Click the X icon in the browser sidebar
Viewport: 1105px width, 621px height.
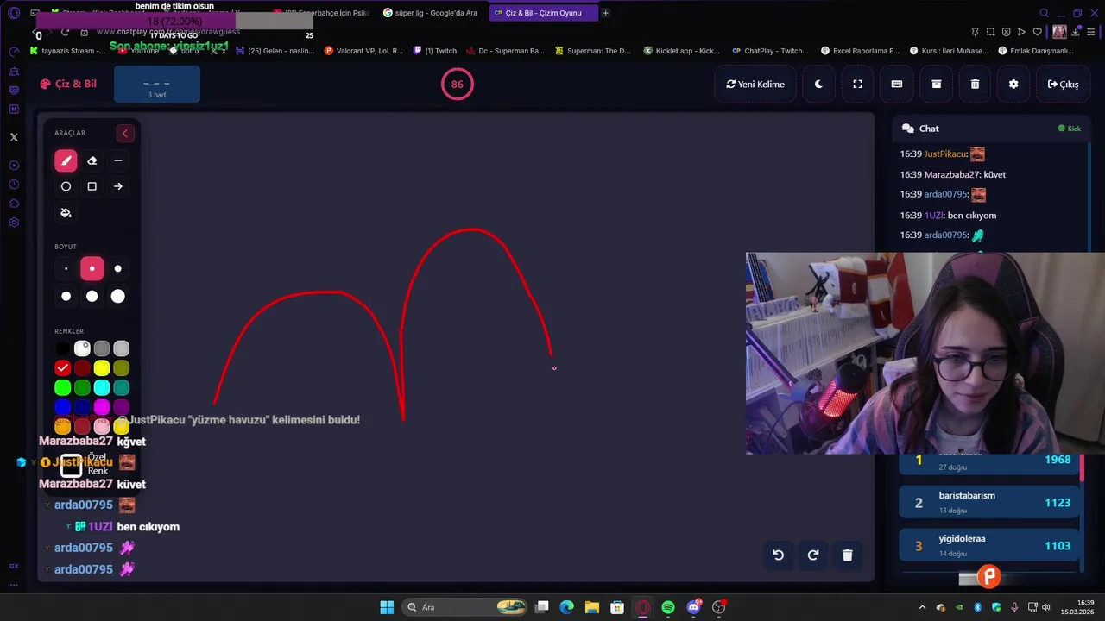click(14, 137)
